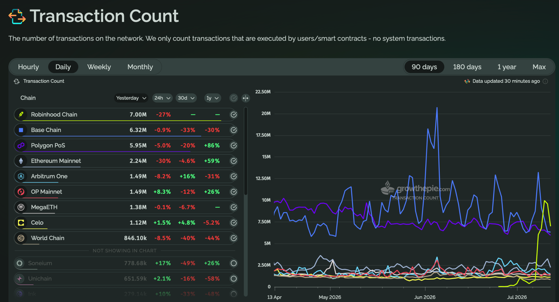Click the Arbitrum One logo icon

(21, 176)
